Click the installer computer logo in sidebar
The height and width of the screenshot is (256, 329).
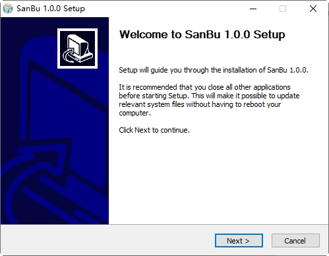(78, 49)
